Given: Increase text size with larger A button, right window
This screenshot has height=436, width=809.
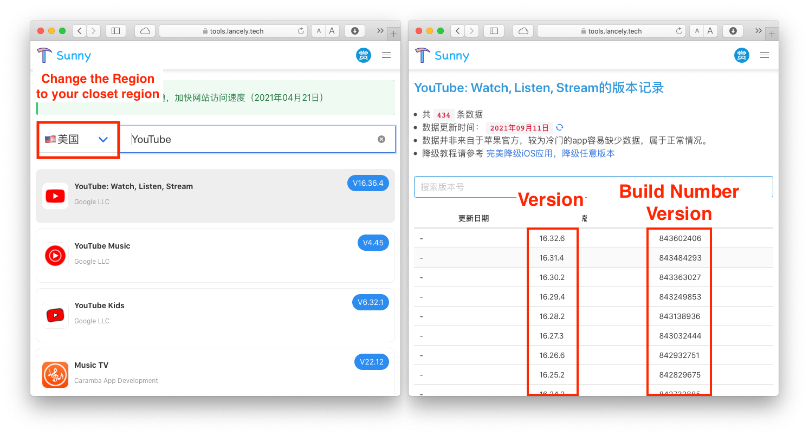Looking at the screenshot, I should point(710,31).
